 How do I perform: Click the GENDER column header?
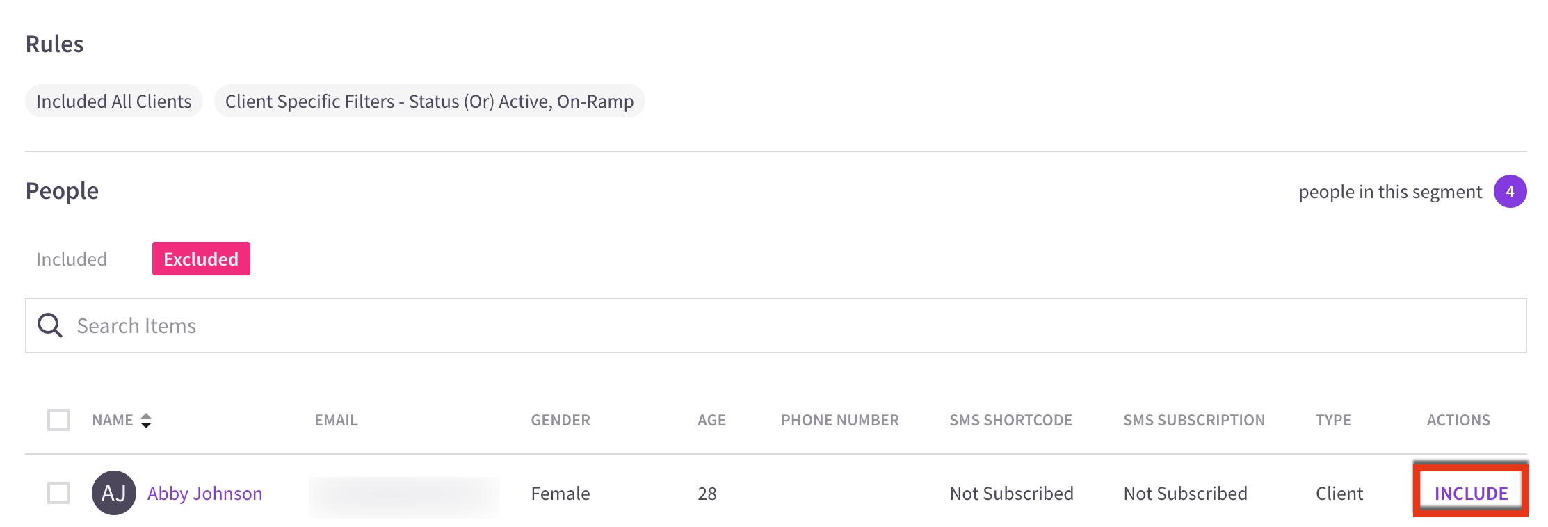point(561,420)
